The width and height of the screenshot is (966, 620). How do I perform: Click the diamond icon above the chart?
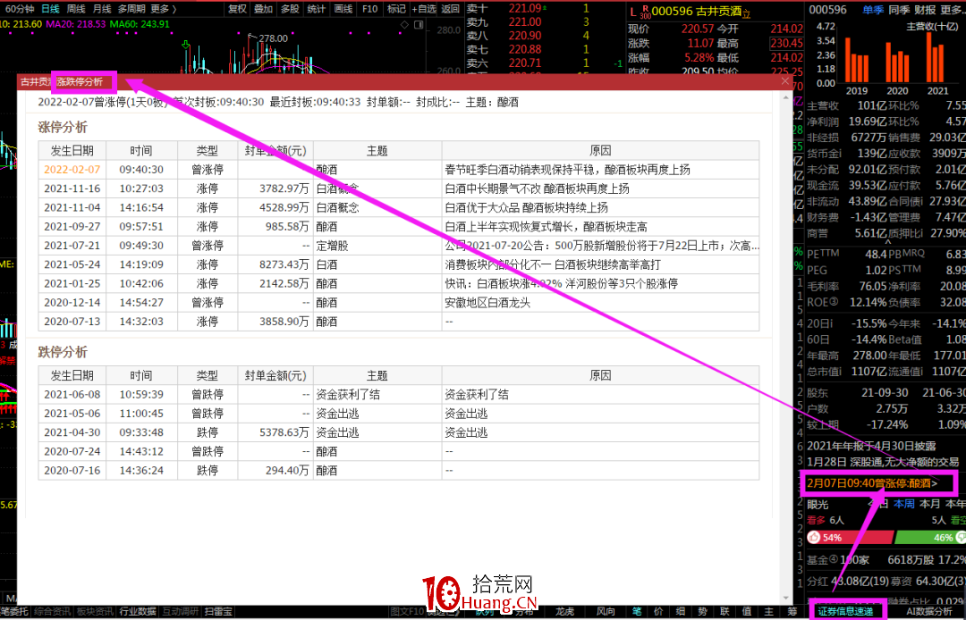pos(404,25)
